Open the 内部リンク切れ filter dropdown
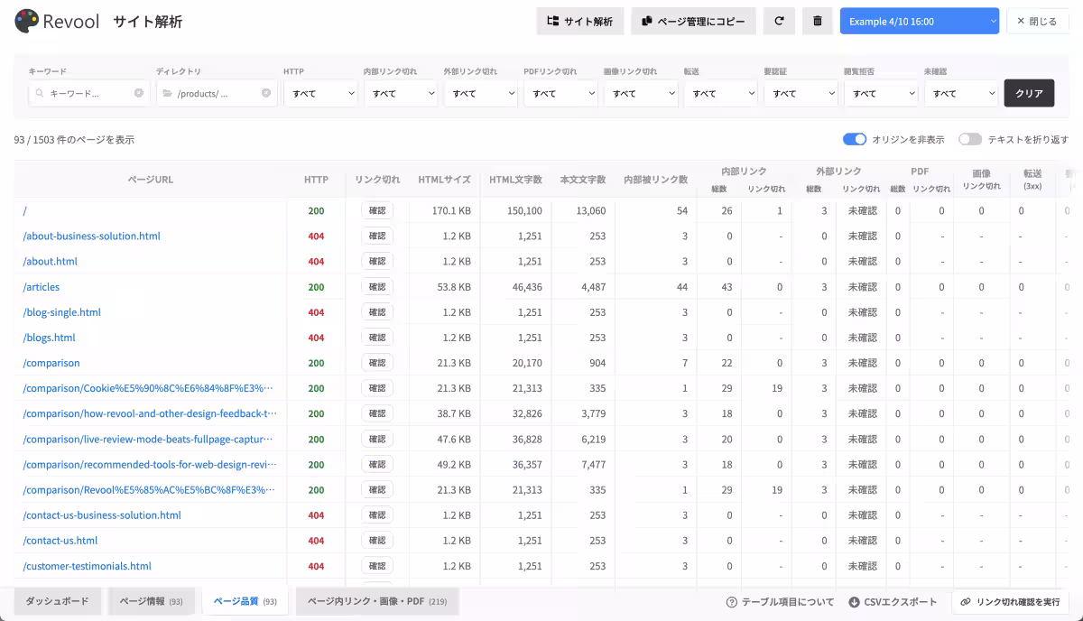The height and width of the screenshot is (621, 1083). 401,93
